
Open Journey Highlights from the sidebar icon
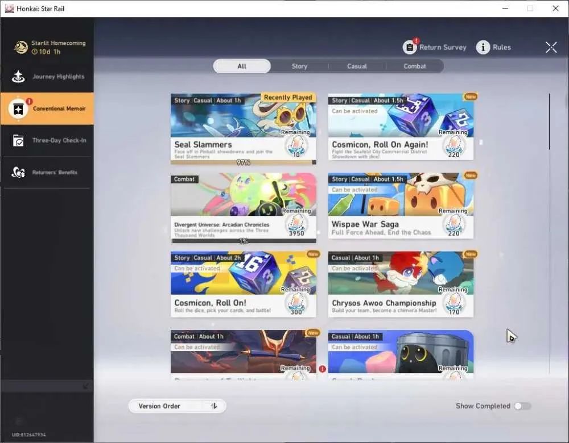tap(18, 77)
